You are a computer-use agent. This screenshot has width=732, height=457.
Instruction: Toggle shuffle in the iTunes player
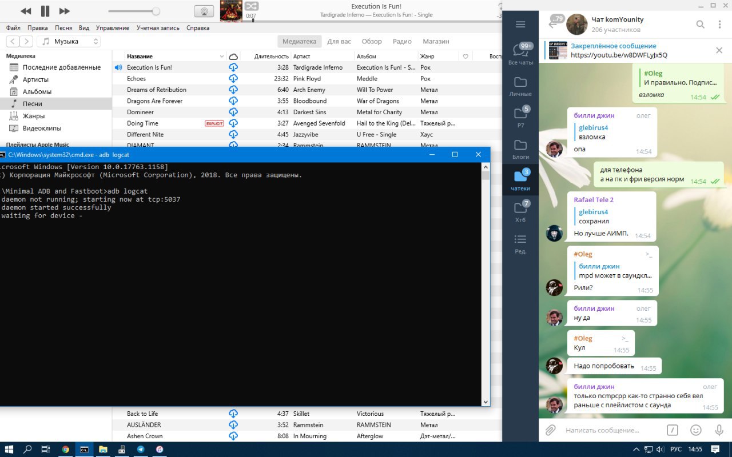tap(252, 6)
